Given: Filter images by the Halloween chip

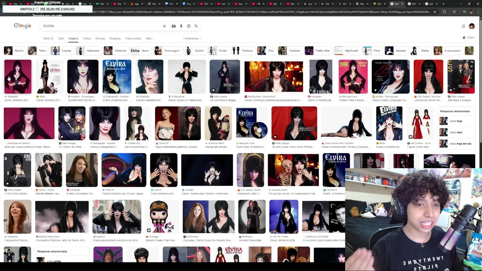Looking at the screenshot, I should (88, 50).
